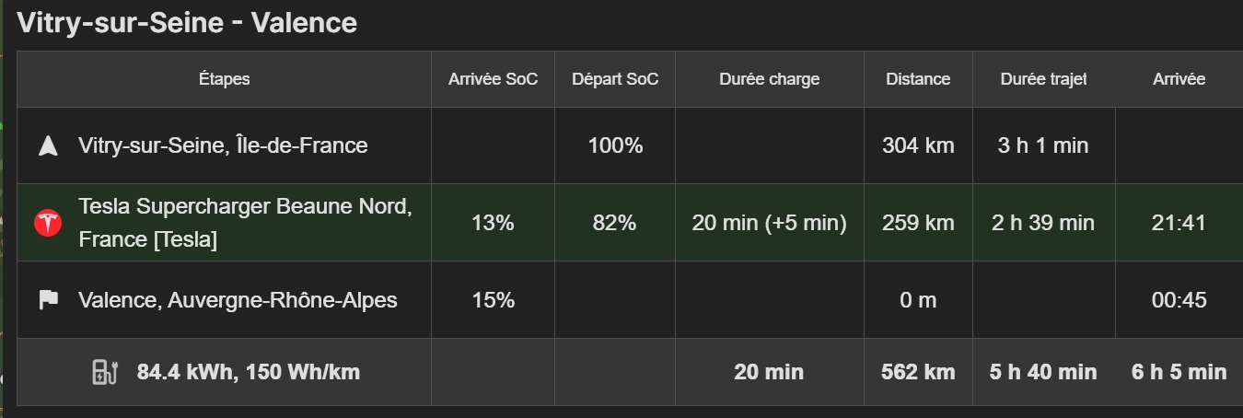Select the Durée trajet column header
Image resolution: width=1243 pixels, height=418 pixels.
pos(1044,79)
